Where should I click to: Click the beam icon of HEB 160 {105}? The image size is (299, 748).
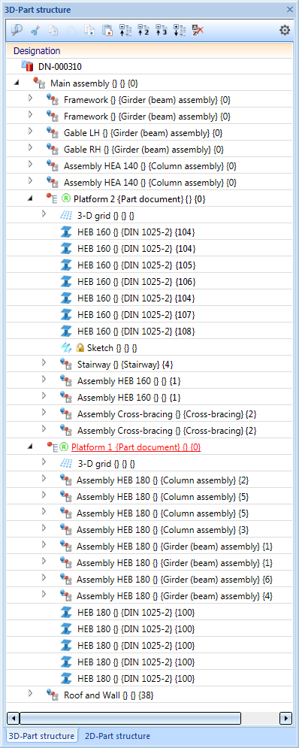66,265
